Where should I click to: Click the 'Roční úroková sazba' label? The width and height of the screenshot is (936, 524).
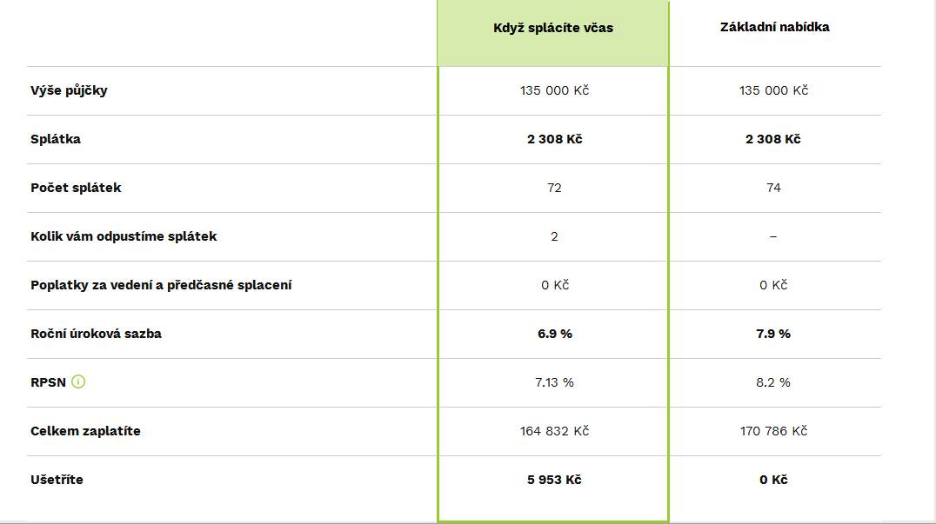click(x=96, y=334)
